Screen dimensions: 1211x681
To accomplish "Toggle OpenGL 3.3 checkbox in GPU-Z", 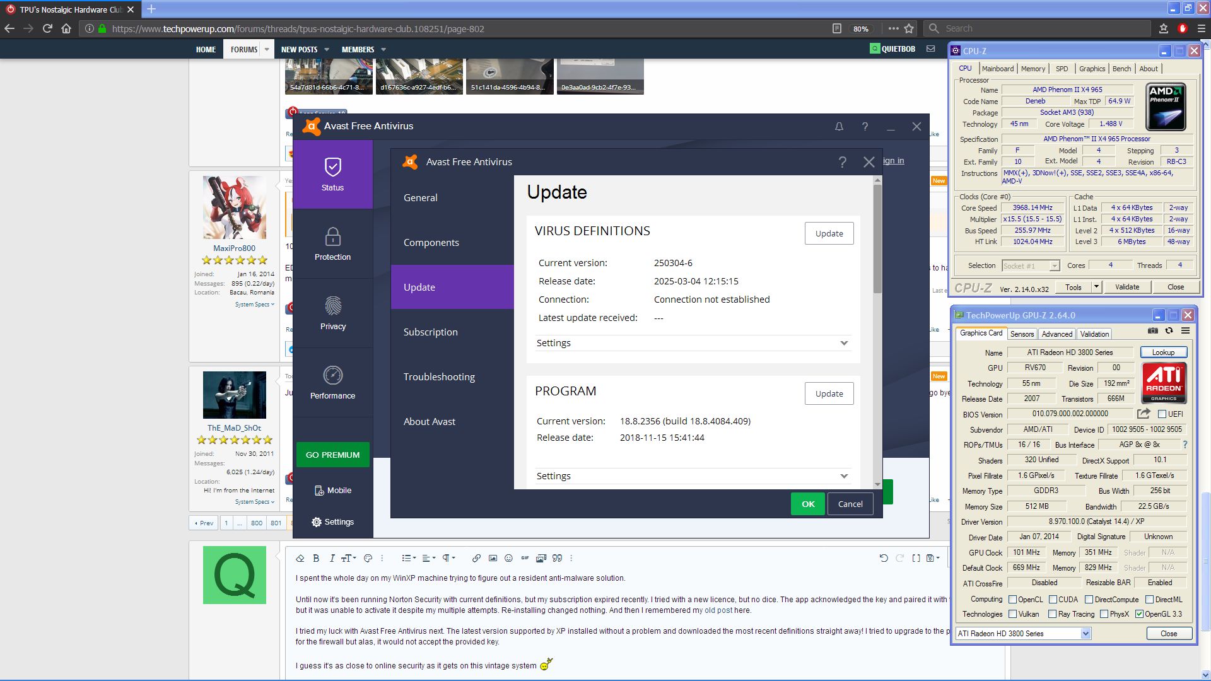I will pos(1139,614).
